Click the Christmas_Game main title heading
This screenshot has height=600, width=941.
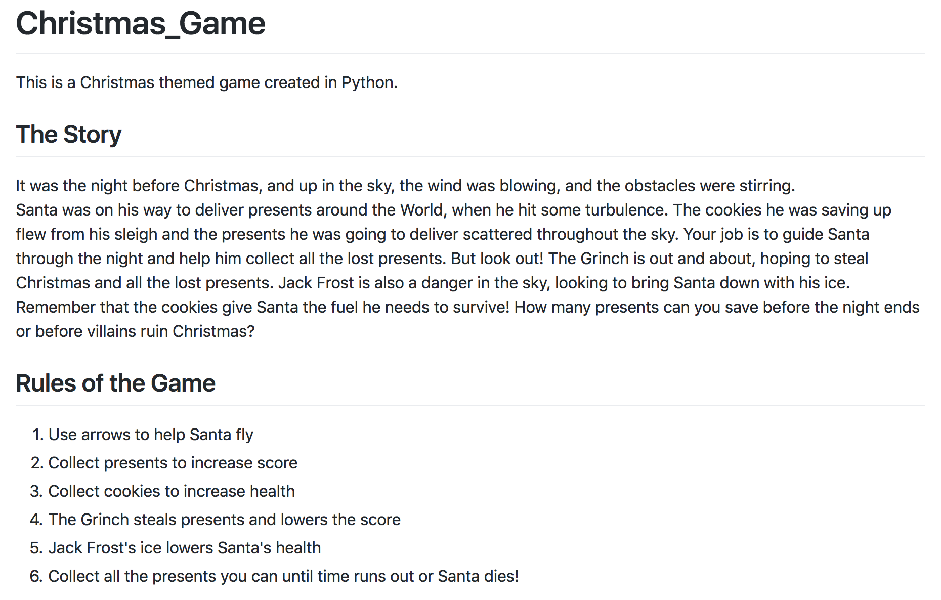pos(141,24)
